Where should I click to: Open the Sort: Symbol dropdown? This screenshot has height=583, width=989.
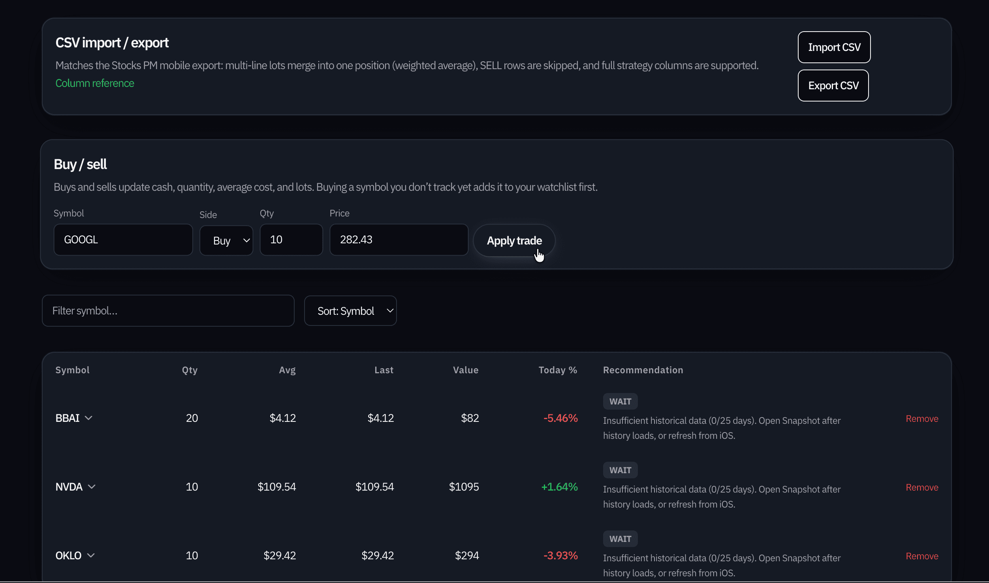pos(350,310)
